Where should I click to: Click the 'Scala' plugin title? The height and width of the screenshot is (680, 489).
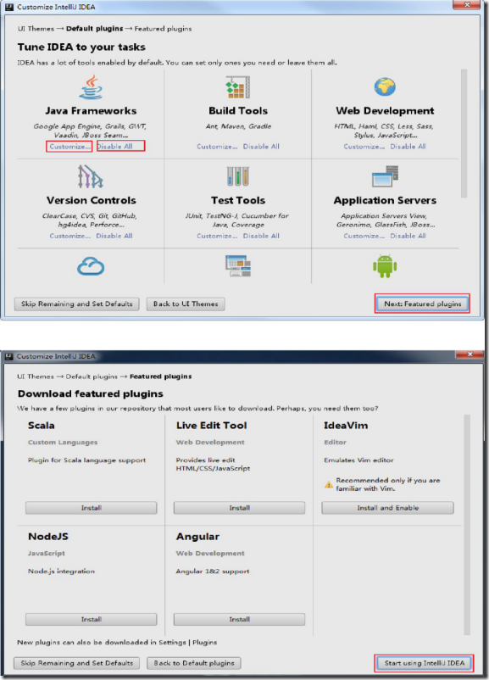click(x=42, y=426)
